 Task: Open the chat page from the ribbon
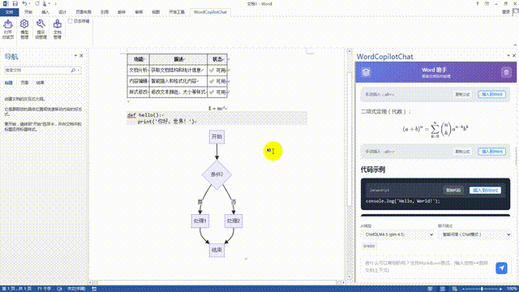tap(8, 29)
